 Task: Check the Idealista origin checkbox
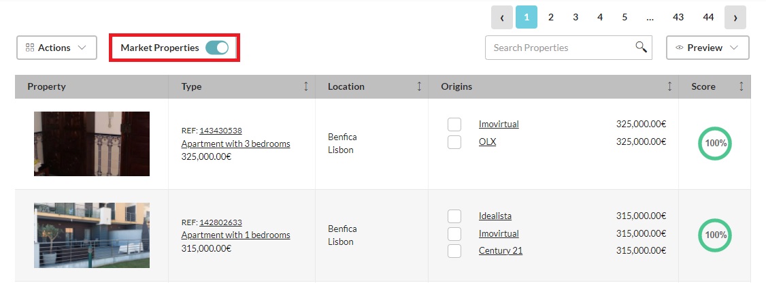tap(454, 216)
